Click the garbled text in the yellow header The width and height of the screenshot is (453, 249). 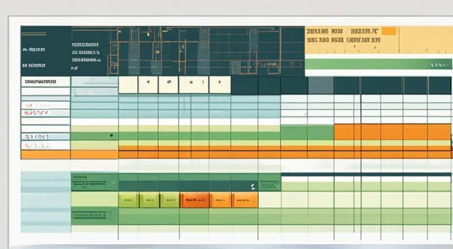343,36
